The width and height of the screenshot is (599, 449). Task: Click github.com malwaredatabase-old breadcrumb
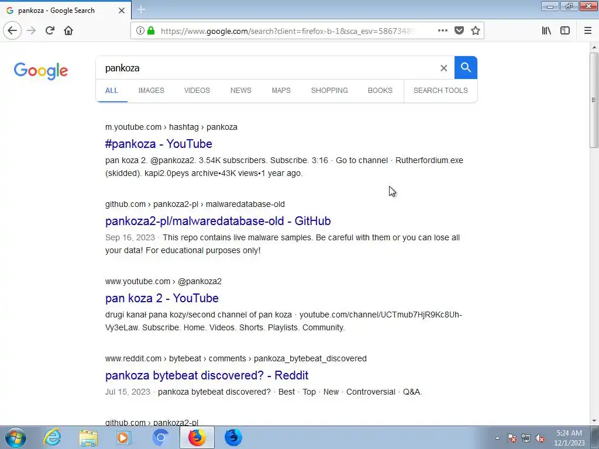click(x=195, y=204)
